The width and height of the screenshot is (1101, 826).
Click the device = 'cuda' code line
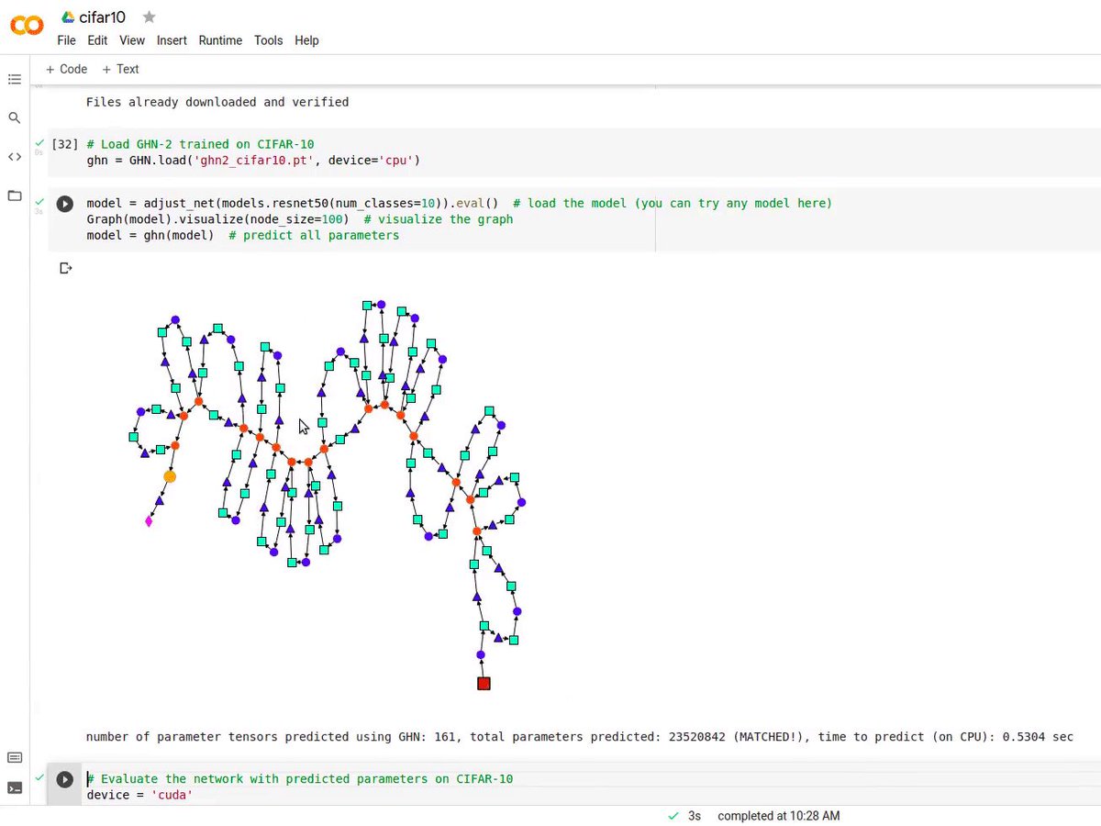[139, 795]
